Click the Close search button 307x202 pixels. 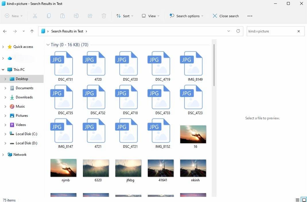click(226, 16)
